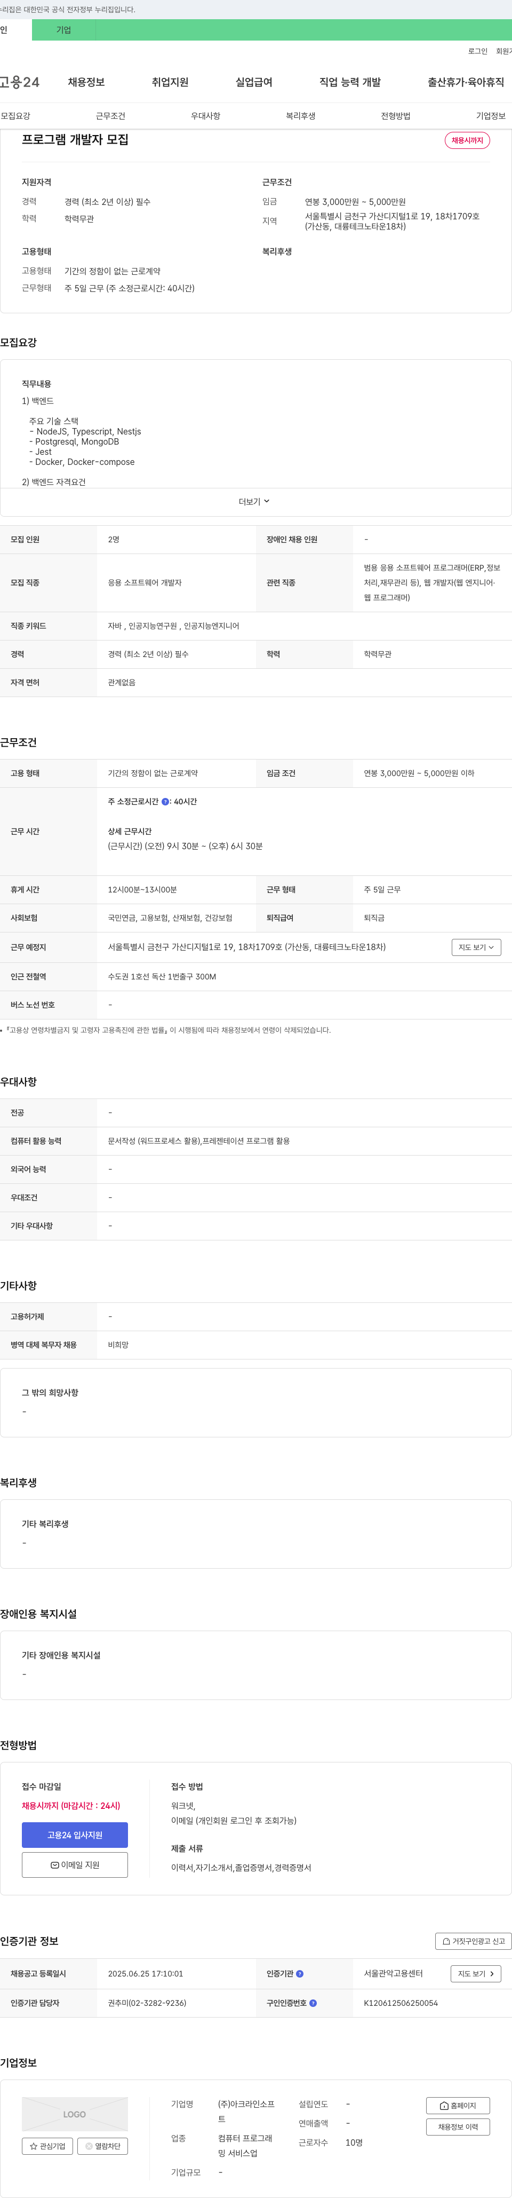Click company LOGO placeholder image
Image resolution: width=512 pixels, height=2198 pixels.
(75, 2114)
